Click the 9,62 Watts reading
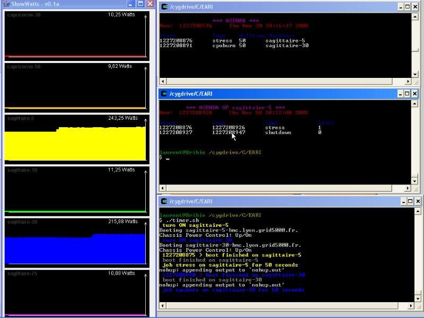This screenshot has height=318, width=424. pyautogui.click(x=120, y=66)
